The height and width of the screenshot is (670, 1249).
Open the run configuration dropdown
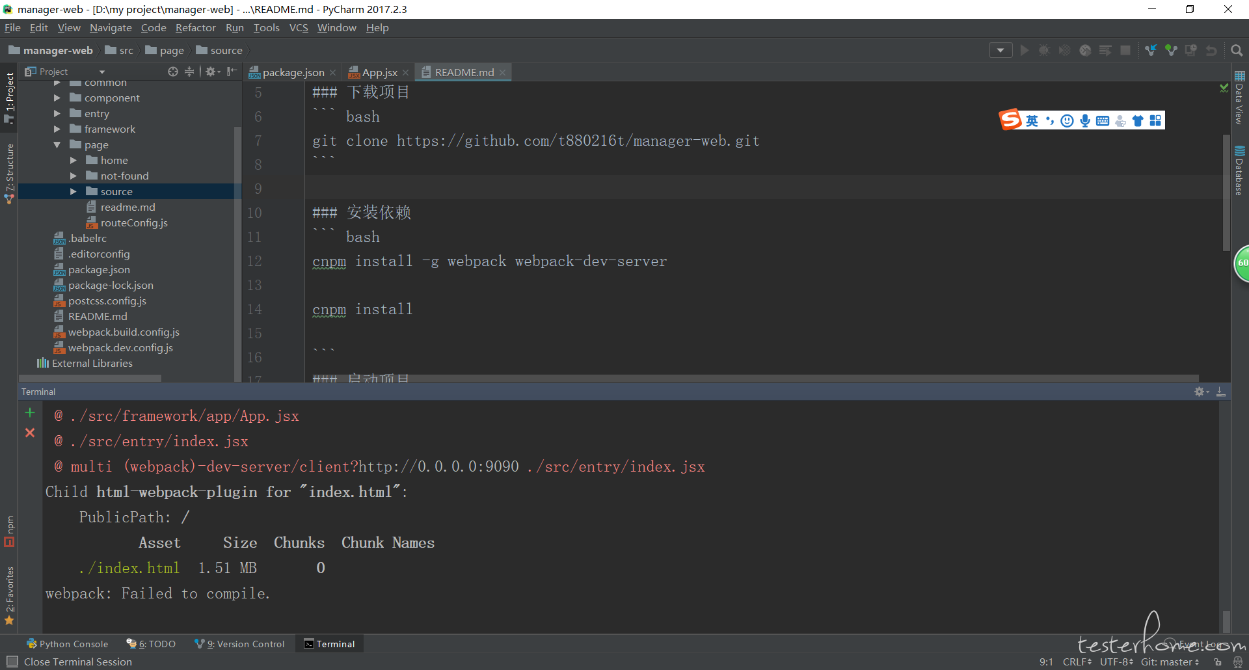pyautogui.click(x=1001, y=50)
